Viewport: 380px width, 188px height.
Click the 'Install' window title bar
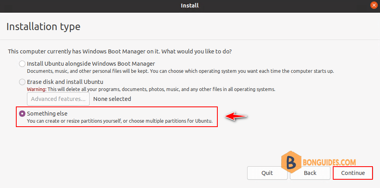[190, 5]
